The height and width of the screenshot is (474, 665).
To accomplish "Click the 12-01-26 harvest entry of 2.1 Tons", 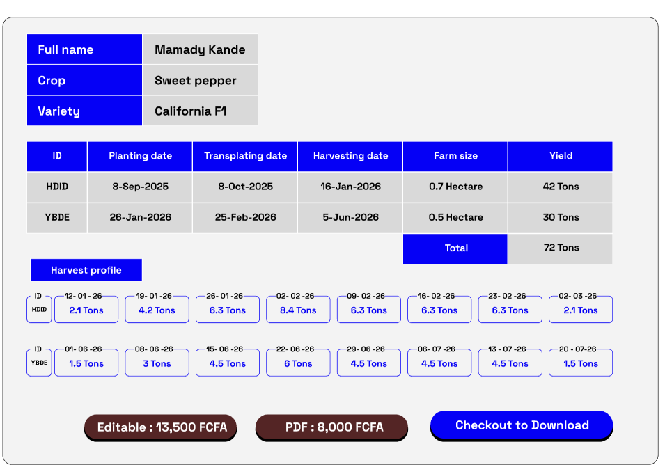I will coord(86,310).
